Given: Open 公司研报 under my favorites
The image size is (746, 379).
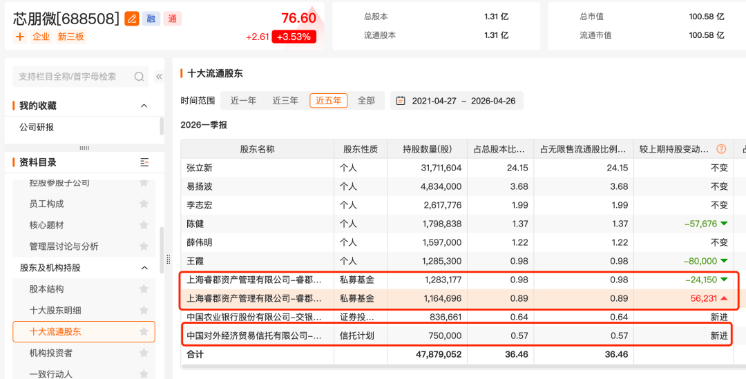Looking at the screenshot, I should click(x=37, y=127).
